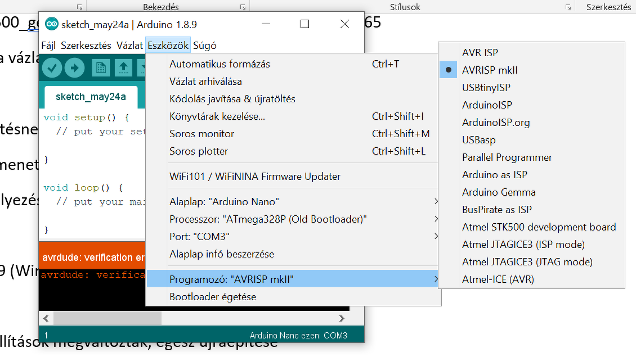Click the New sketch toolbar icon
Image resolution: width=636 pixels, height=357 pixels.
[x=101, y=67]
